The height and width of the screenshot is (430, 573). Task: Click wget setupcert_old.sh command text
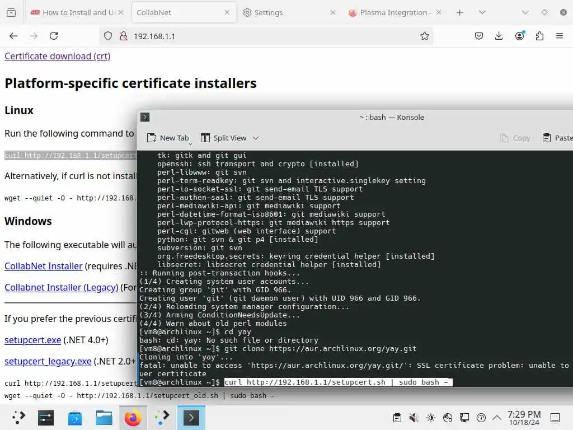(139, 396)
